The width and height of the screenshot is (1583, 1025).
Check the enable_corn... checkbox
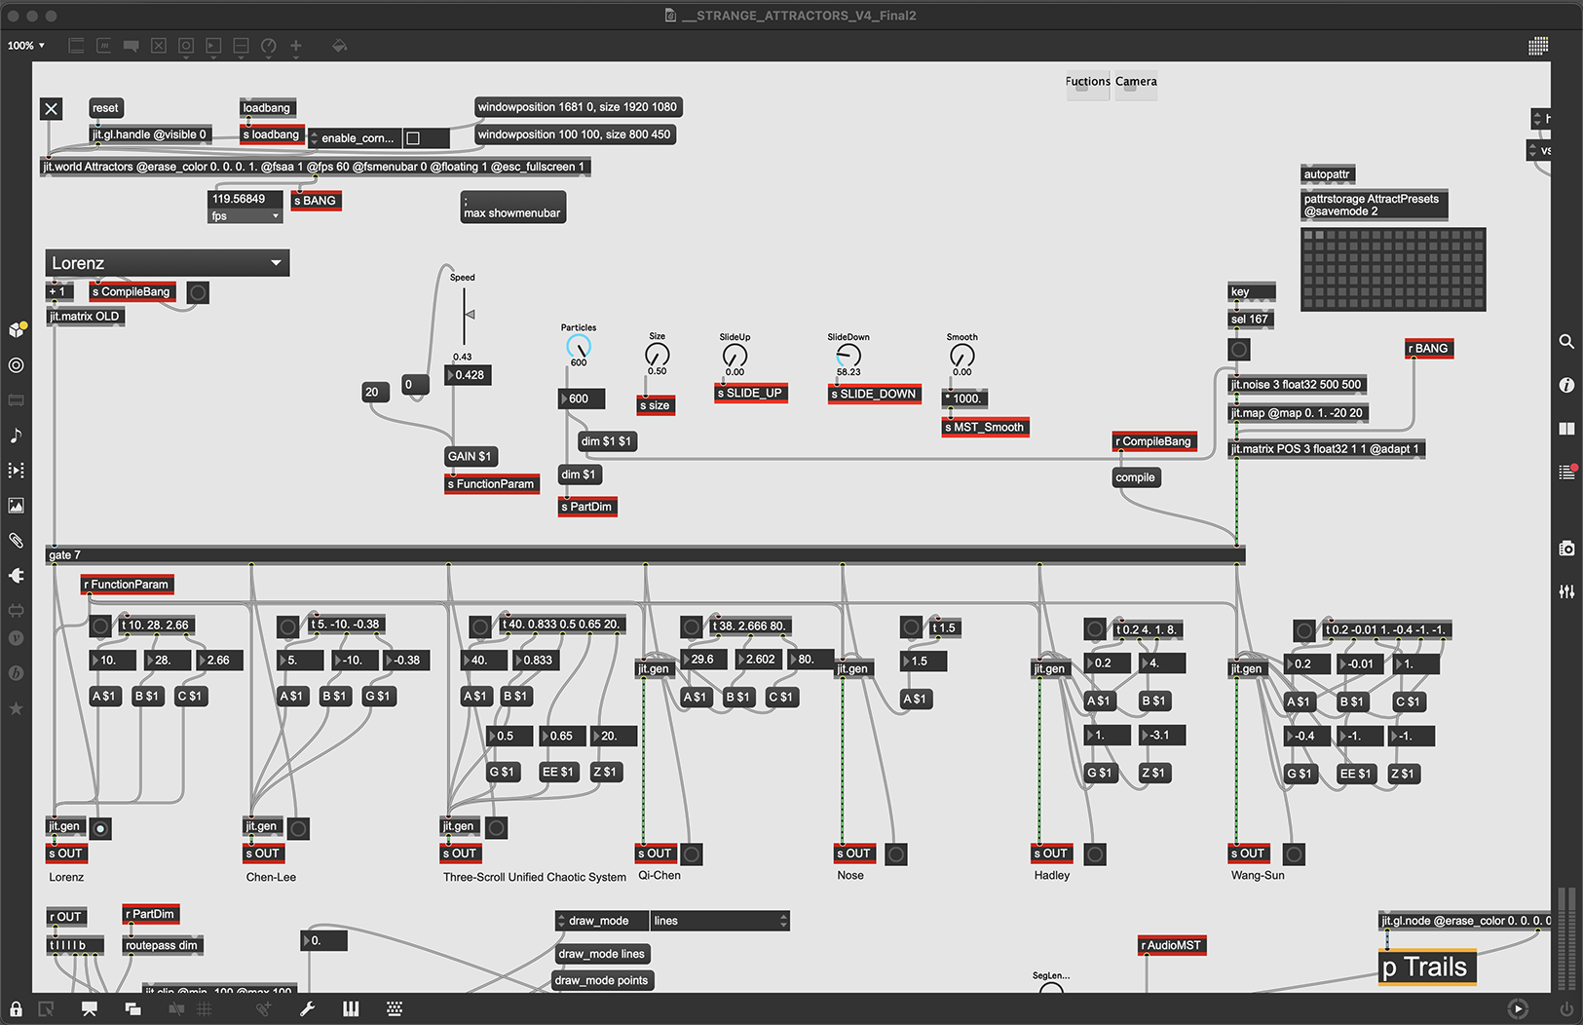tap(413, 138)
